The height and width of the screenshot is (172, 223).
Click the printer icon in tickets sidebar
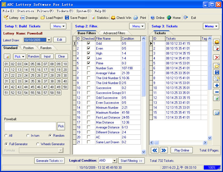pyautogui.click(x=217, y=113)
